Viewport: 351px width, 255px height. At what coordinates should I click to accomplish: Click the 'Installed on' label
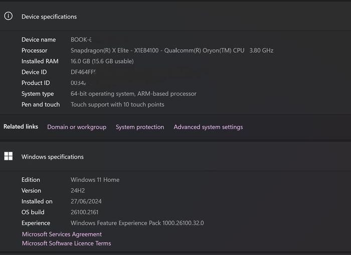[x=37, y=201]
